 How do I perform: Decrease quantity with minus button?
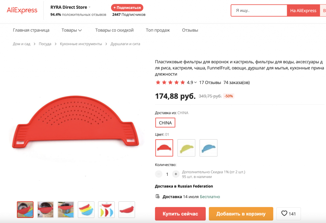click(x=159, y=174)
